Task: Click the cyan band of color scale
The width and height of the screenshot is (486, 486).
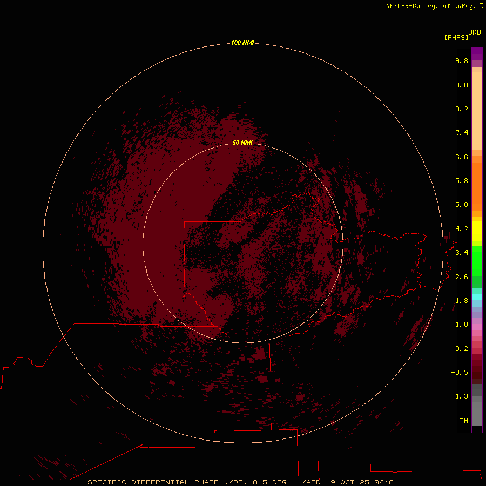Action: [x=477, y=297]
